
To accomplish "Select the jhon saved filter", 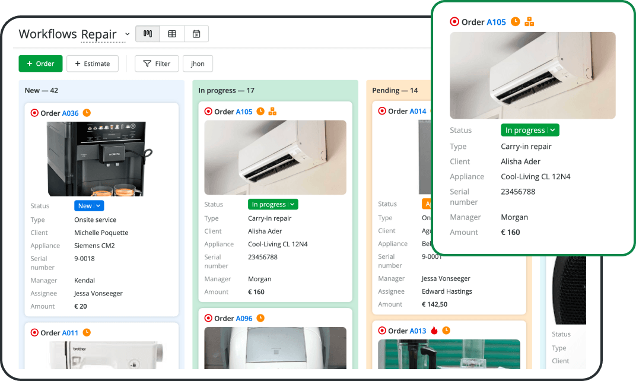I will (198, 63).
